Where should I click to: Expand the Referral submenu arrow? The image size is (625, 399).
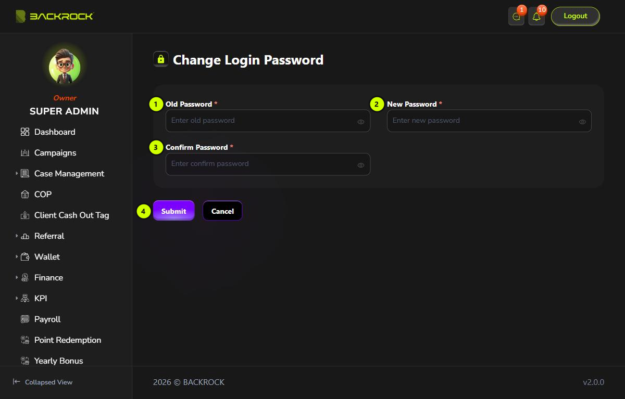(17, 236)
